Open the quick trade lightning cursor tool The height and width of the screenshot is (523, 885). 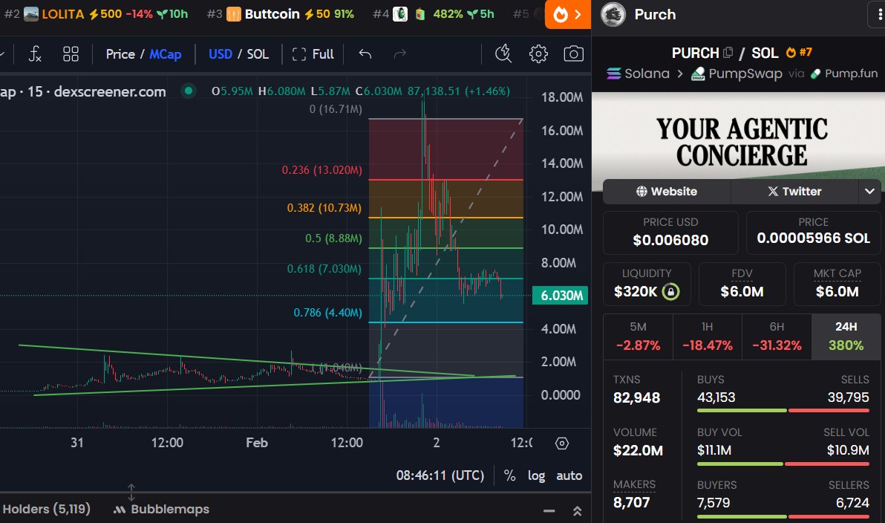pyautogui.click(x=503, y=54)
